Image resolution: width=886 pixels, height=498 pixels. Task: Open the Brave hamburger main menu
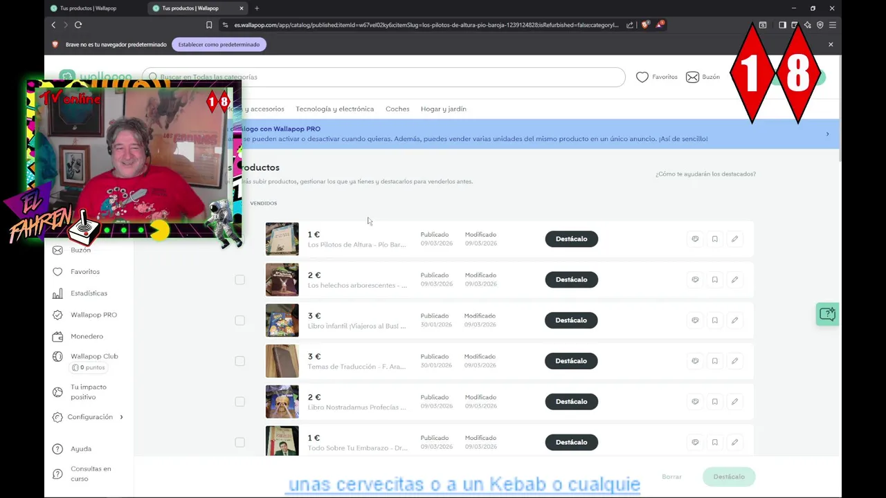tap(833, 25)
